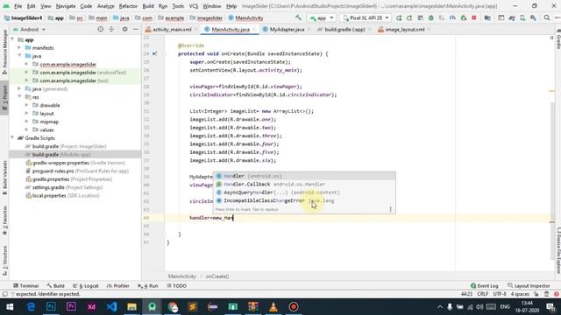Collapse the app module tree node
This screenshot has width=561, height=315.
(x=12, y=39)
